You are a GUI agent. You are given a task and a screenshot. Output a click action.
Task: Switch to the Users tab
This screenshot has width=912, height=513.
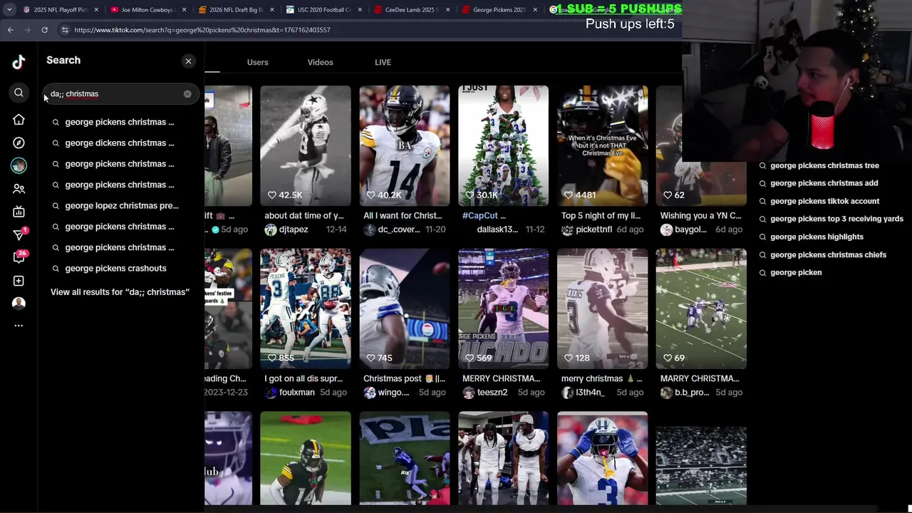[257, 62]
